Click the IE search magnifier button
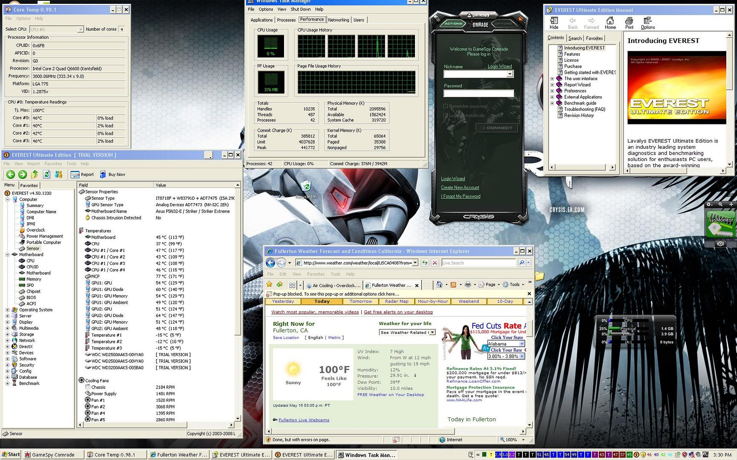 521,263
